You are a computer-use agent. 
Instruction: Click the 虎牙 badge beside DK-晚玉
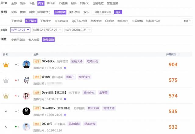pos(37,124)
